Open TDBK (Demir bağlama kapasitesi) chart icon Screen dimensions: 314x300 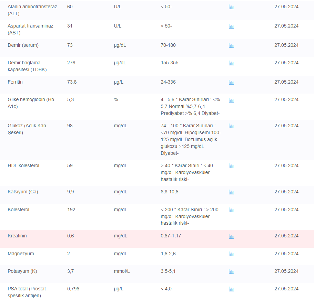tap(231, 63)
